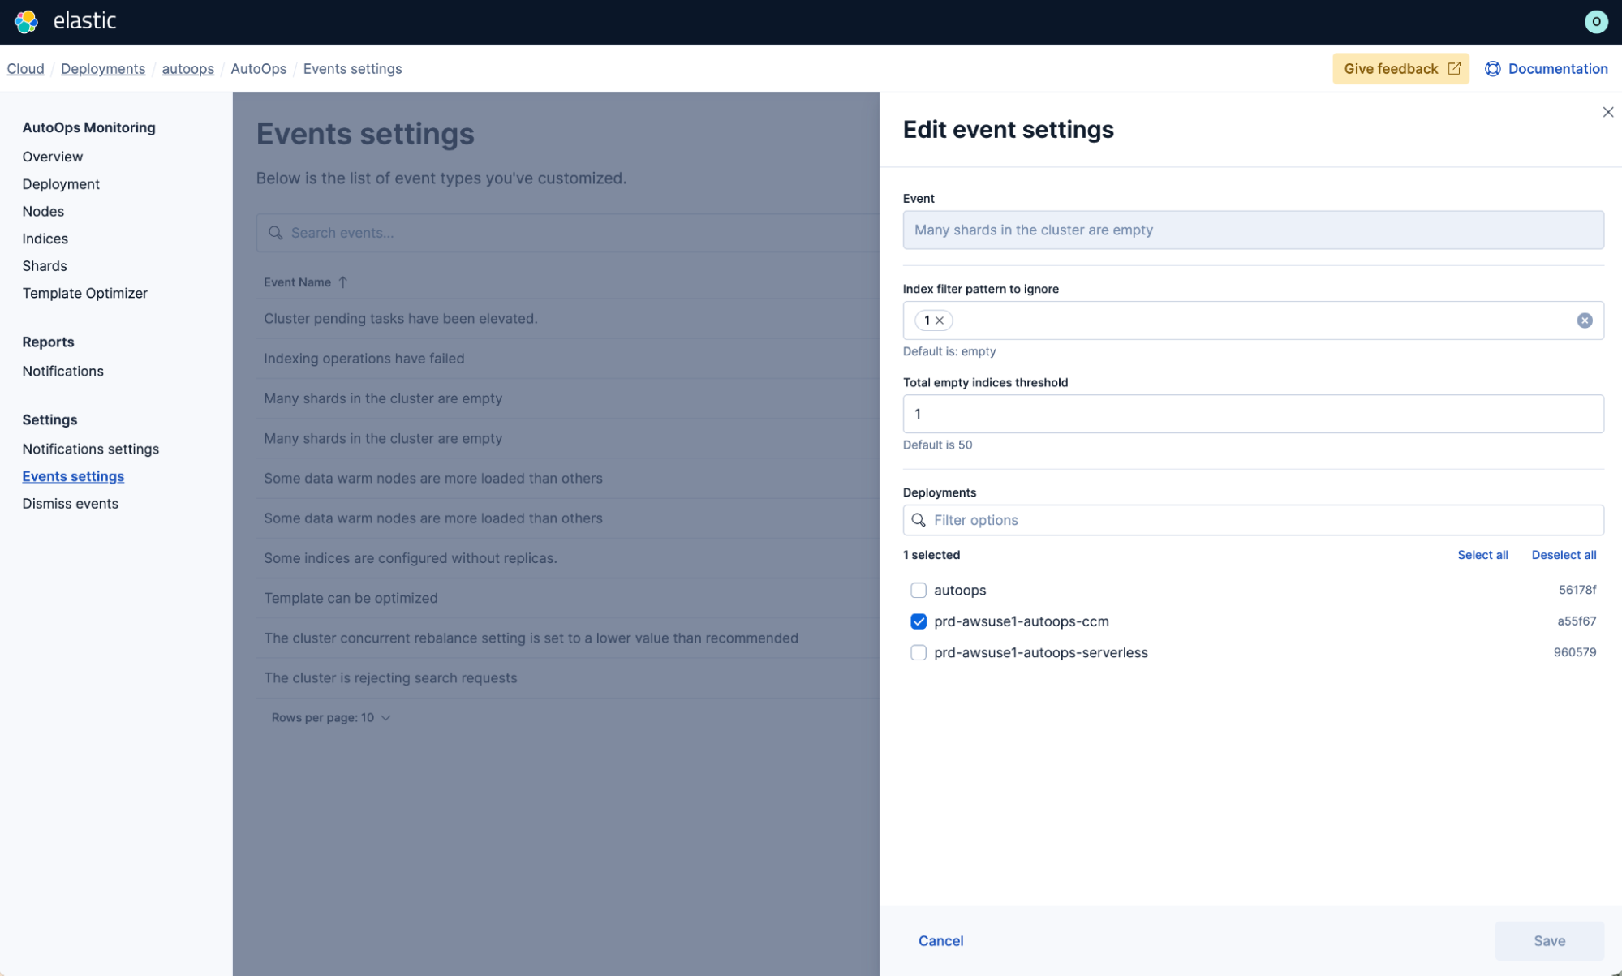Open the user avatar menu
1622x976 pixels.
tap(1595, 22)
